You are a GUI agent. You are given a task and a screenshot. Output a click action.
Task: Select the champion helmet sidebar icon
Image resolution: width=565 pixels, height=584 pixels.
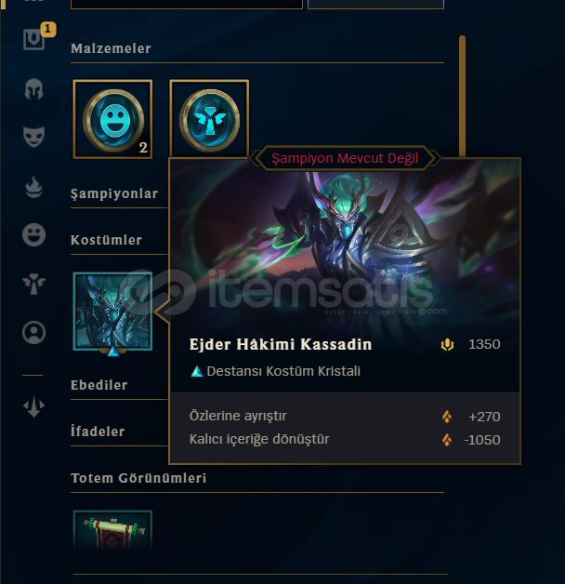[x=33, y=89]
